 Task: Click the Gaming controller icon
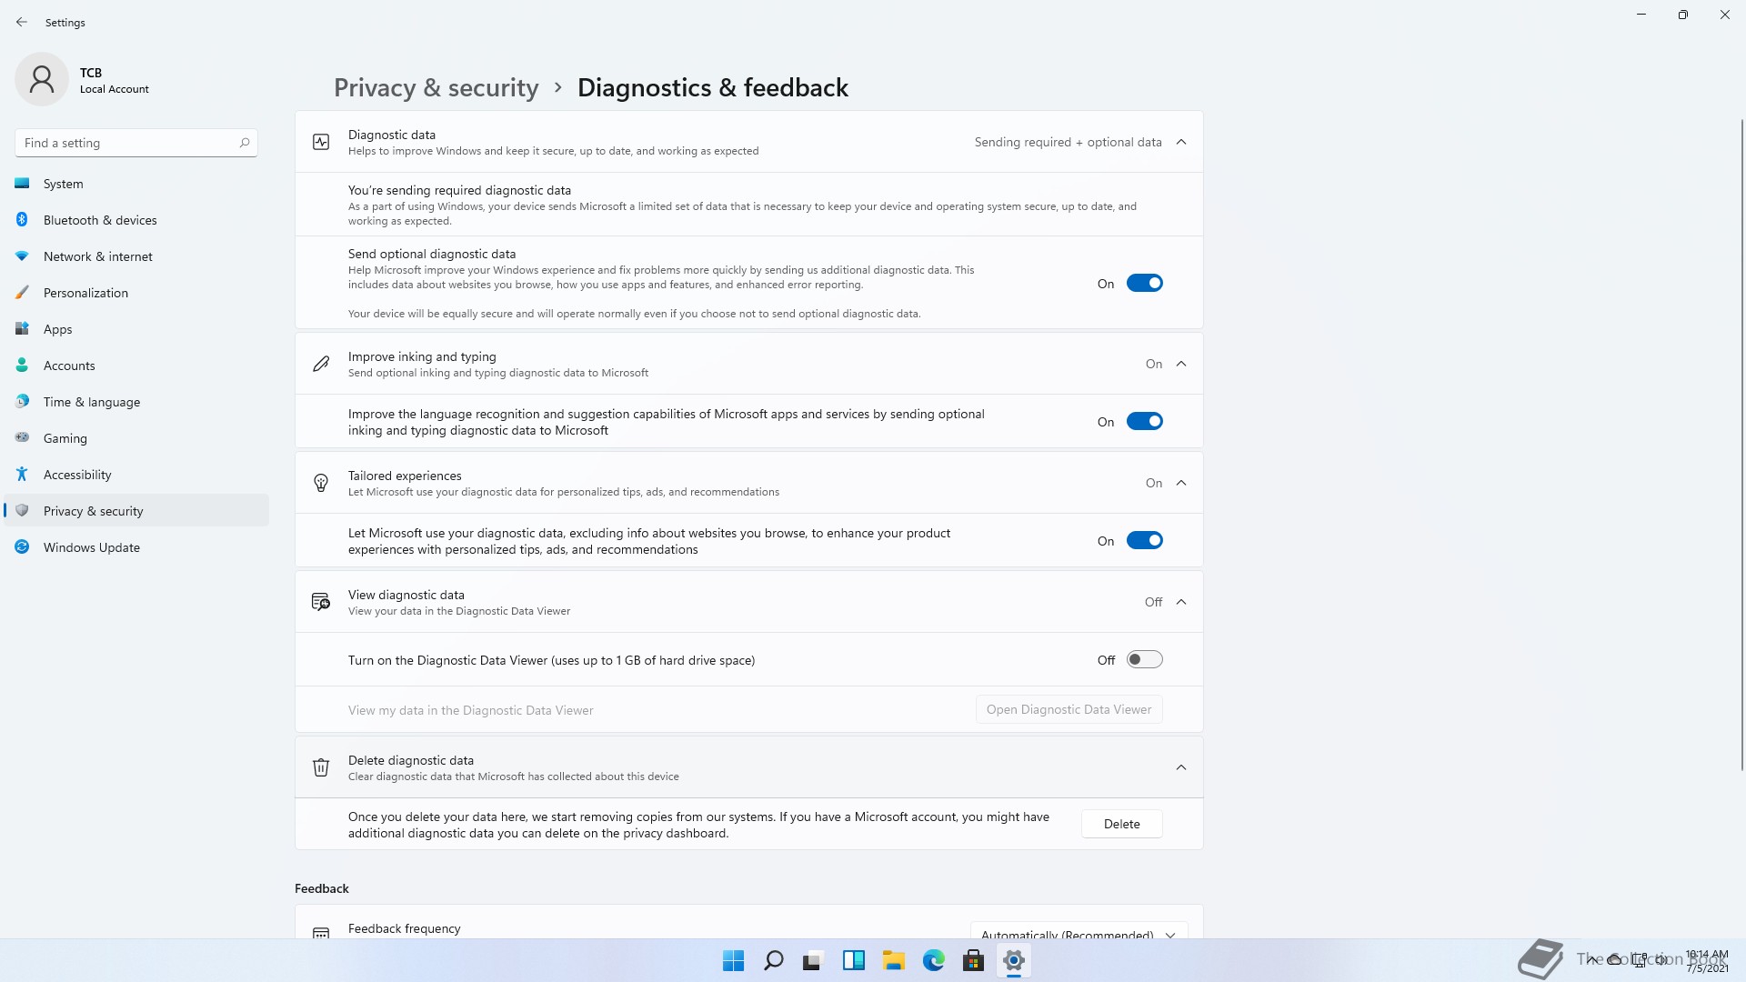pos(22,438)
